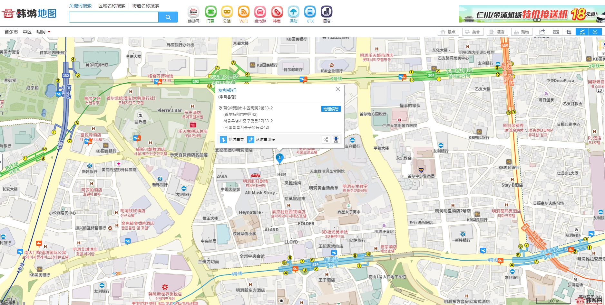Open the KTX train icon
This screenshot has width=605, height=305.
[310, 12]
